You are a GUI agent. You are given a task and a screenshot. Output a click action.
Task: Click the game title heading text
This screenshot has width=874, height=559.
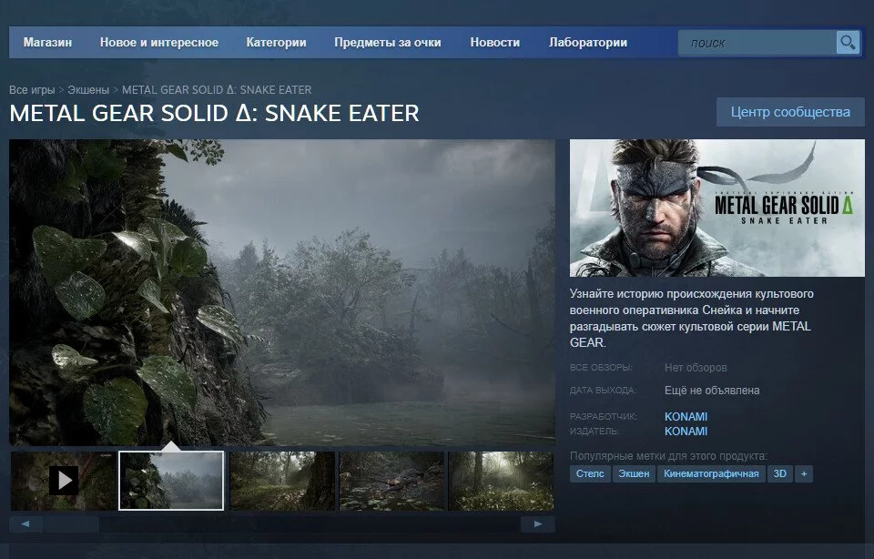point(214,113)
